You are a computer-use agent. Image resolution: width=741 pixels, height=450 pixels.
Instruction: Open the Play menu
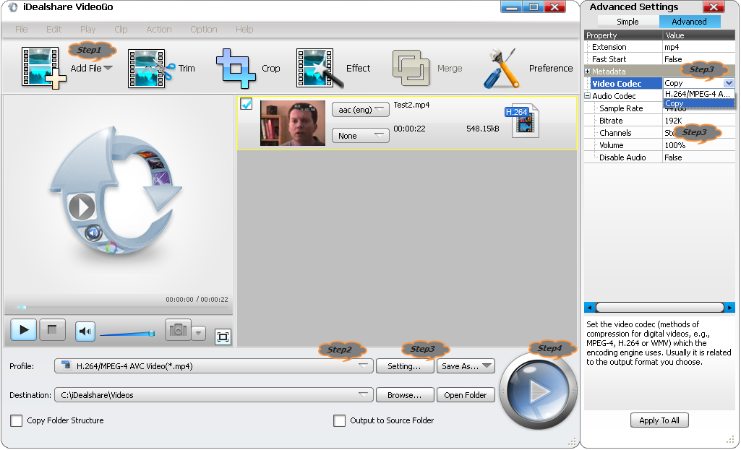coord(88,30)
